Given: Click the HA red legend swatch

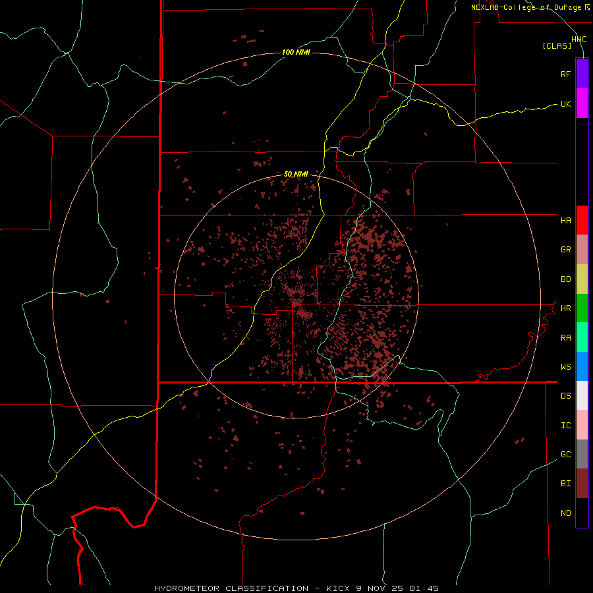Looking at the screenshot, I should tap(582, 220).
